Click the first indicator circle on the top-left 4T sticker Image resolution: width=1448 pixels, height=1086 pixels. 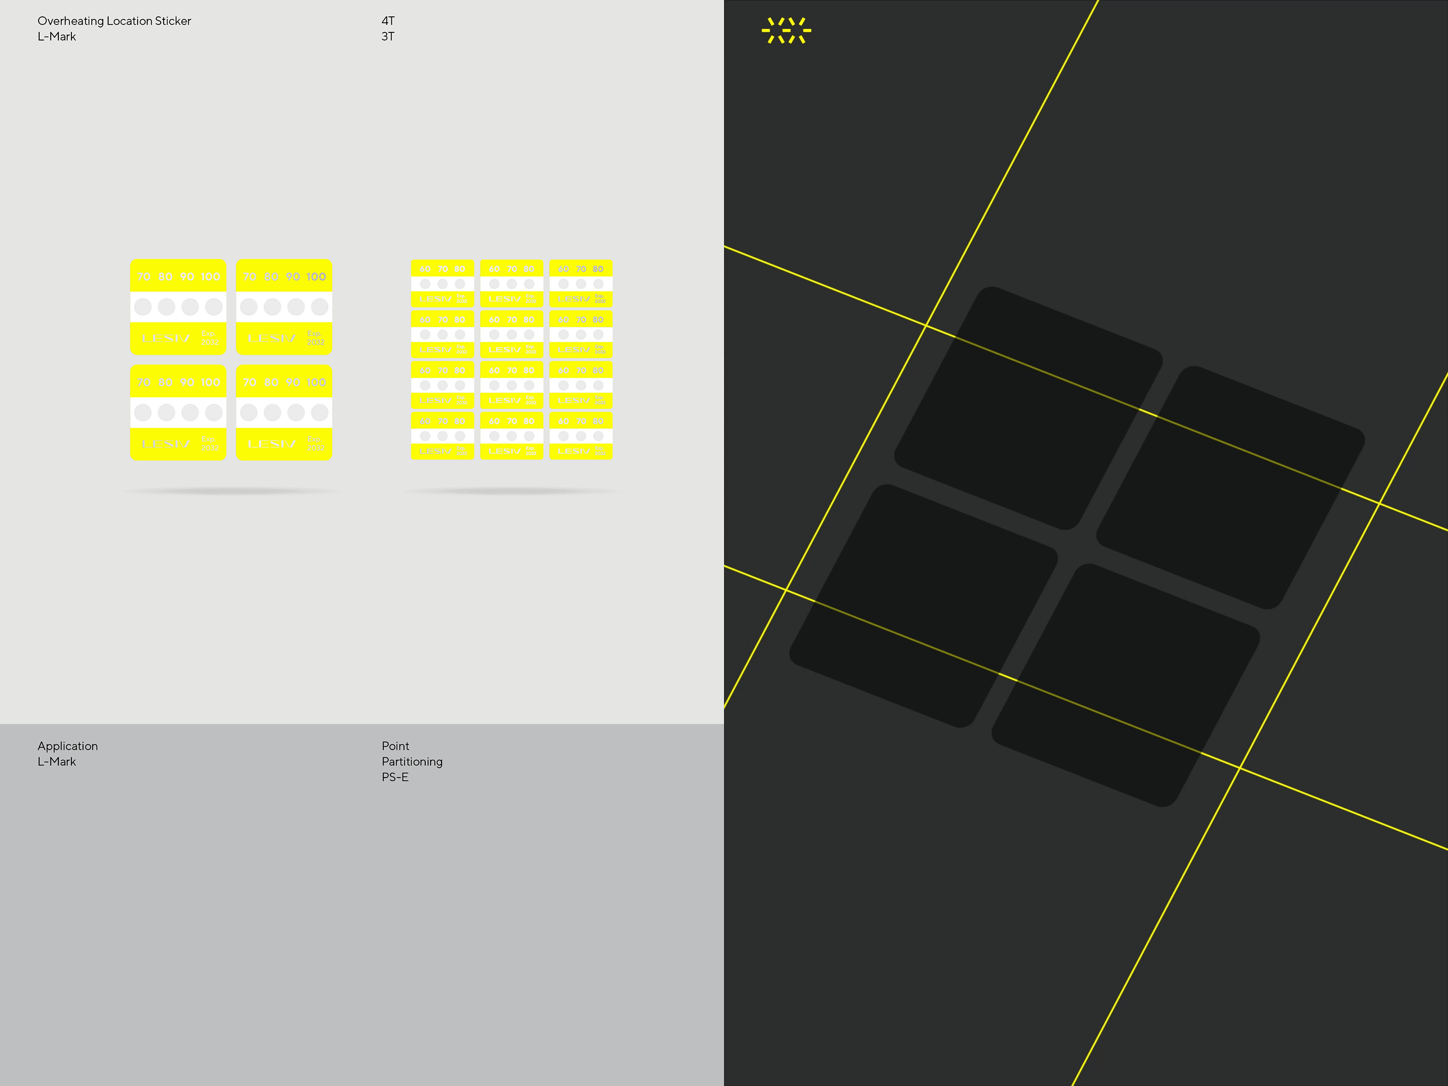click(143, 306)
